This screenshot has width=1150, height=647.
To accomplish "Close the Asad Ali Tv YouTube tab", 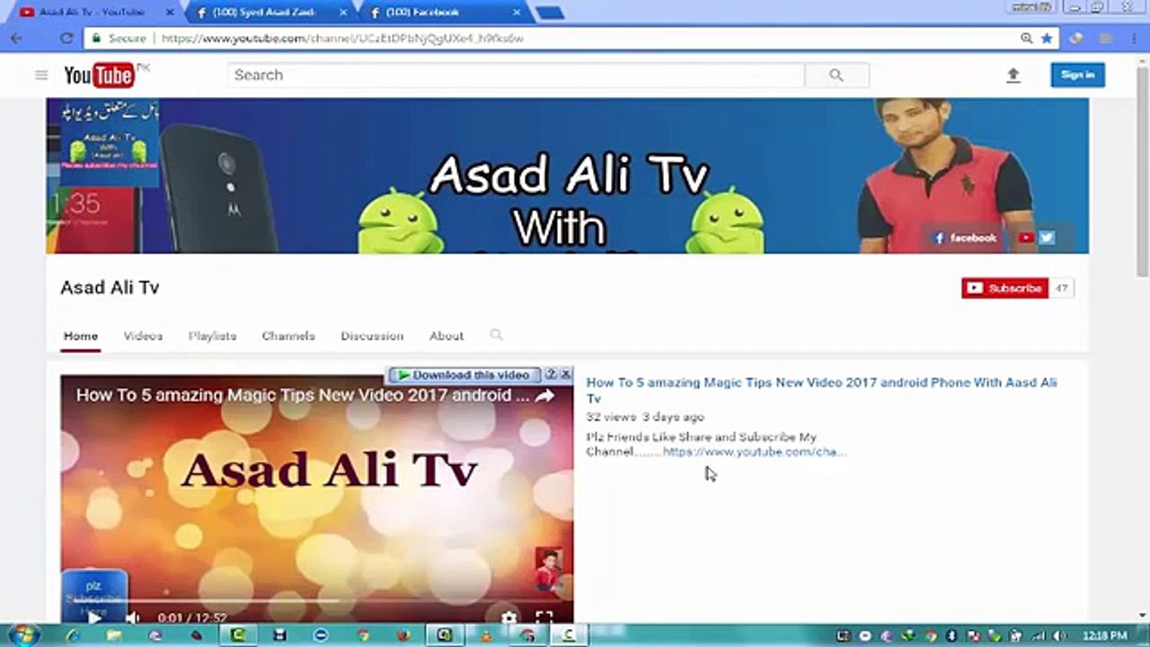I will (172, 13).
